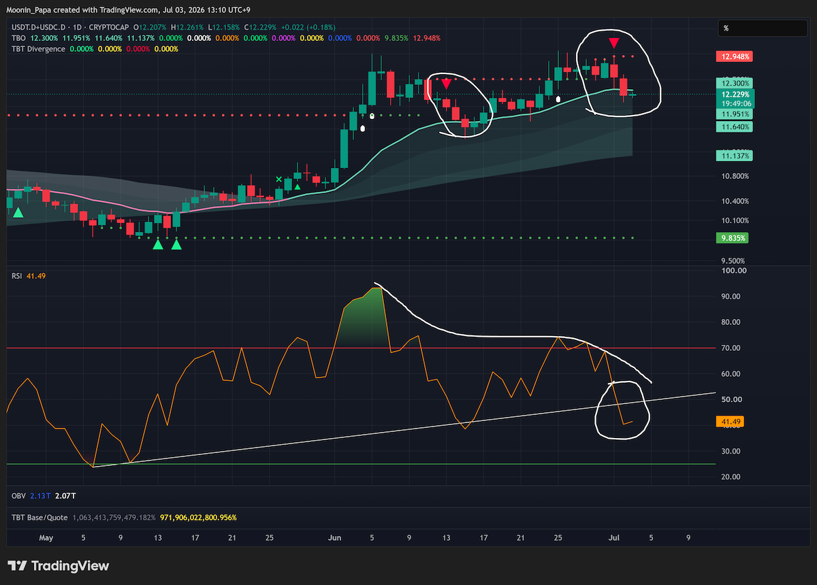817x585 pixels.
Task: Open the RSI indicator legend
Action: pos(17,275)
